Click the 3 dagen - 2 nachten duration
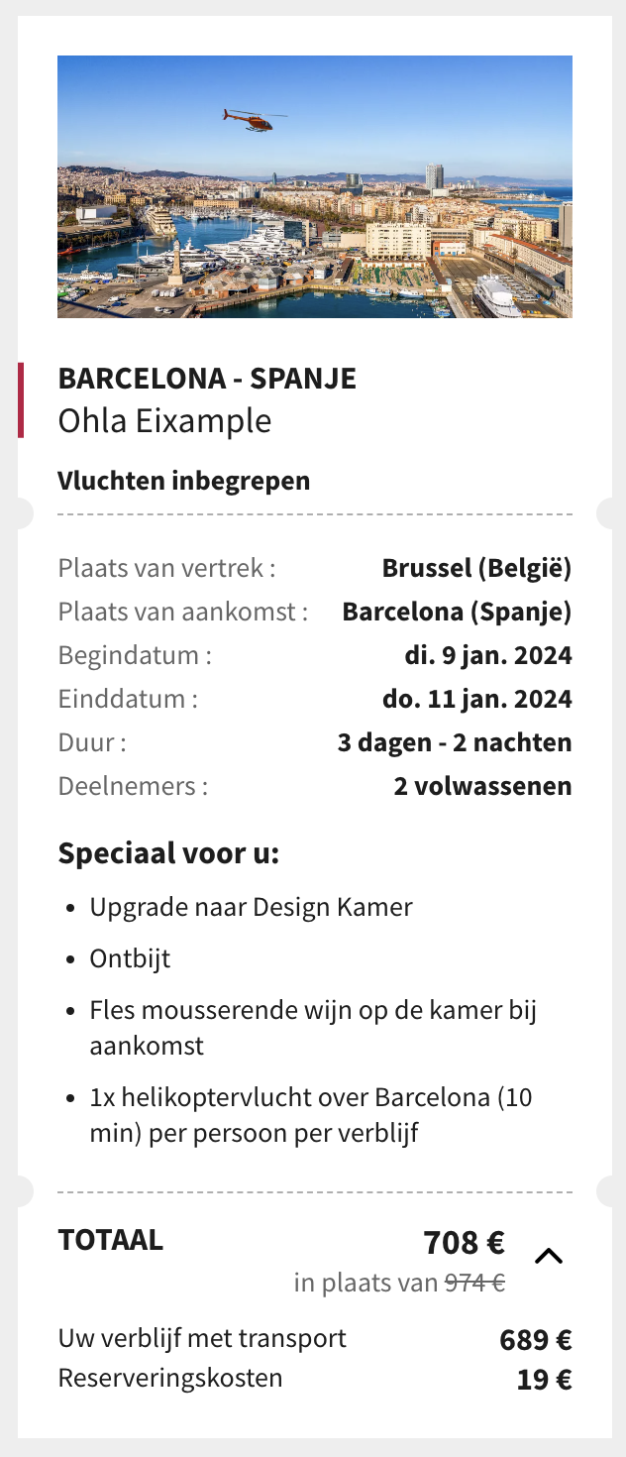 pyautogui.click(x=455, y=743)
